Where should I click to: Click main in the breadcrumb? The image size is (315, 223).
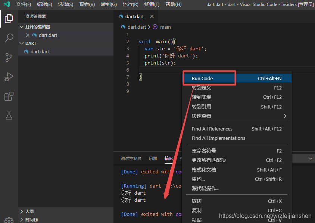pos(165,27)
